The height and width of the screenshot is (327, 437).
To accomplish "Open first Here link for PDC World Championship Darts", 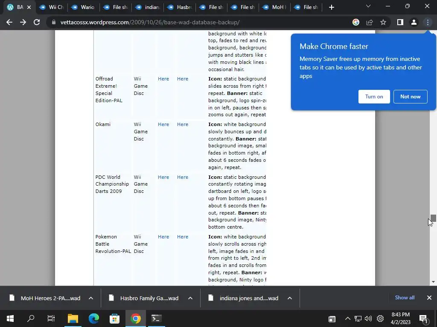I will [x=163, y=178].
